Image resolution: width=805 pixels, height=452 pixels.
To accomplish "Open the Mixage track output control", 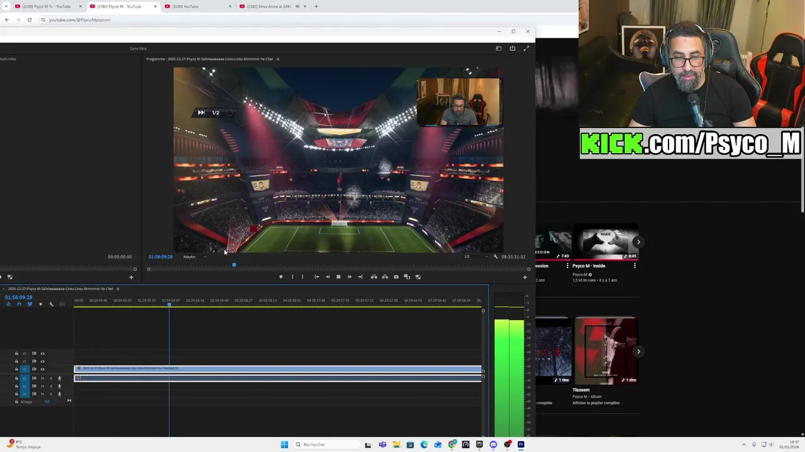I will [69, 401].
